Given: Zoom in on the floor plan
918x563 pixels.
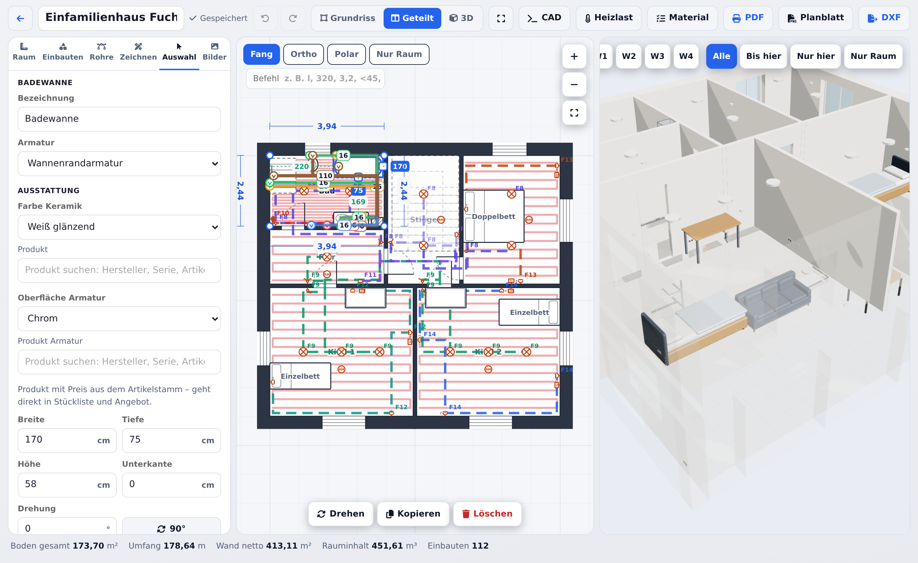Looking at the screenshot, I should 574,56.
